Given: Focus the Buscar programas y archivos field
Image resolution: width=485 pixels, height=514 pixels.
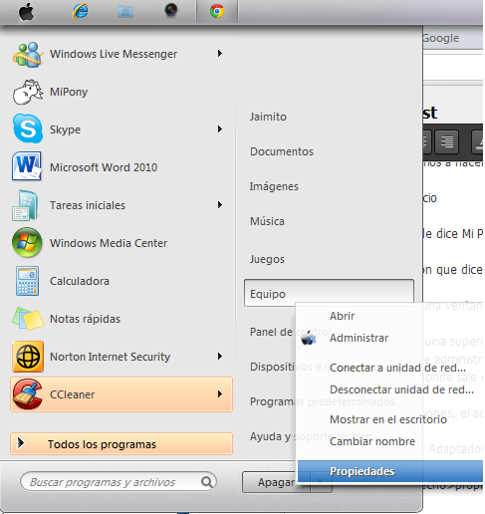Looking at the screenshot, I should click(118, 482).
